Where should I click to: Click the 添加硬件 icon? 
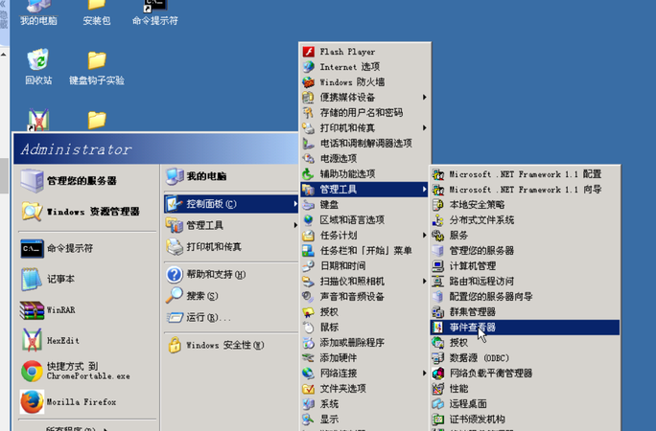[x=308, y=358]
